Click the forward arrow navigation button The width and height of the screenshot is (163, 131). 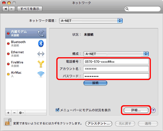pos(12,9)
